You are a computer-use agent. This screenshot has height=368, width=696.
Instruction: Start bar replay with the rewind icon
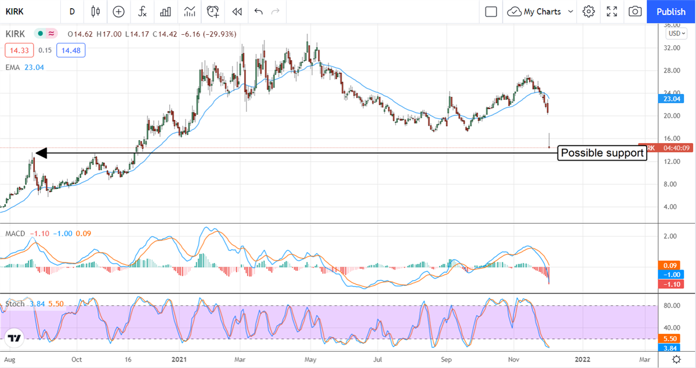[236, 11]
